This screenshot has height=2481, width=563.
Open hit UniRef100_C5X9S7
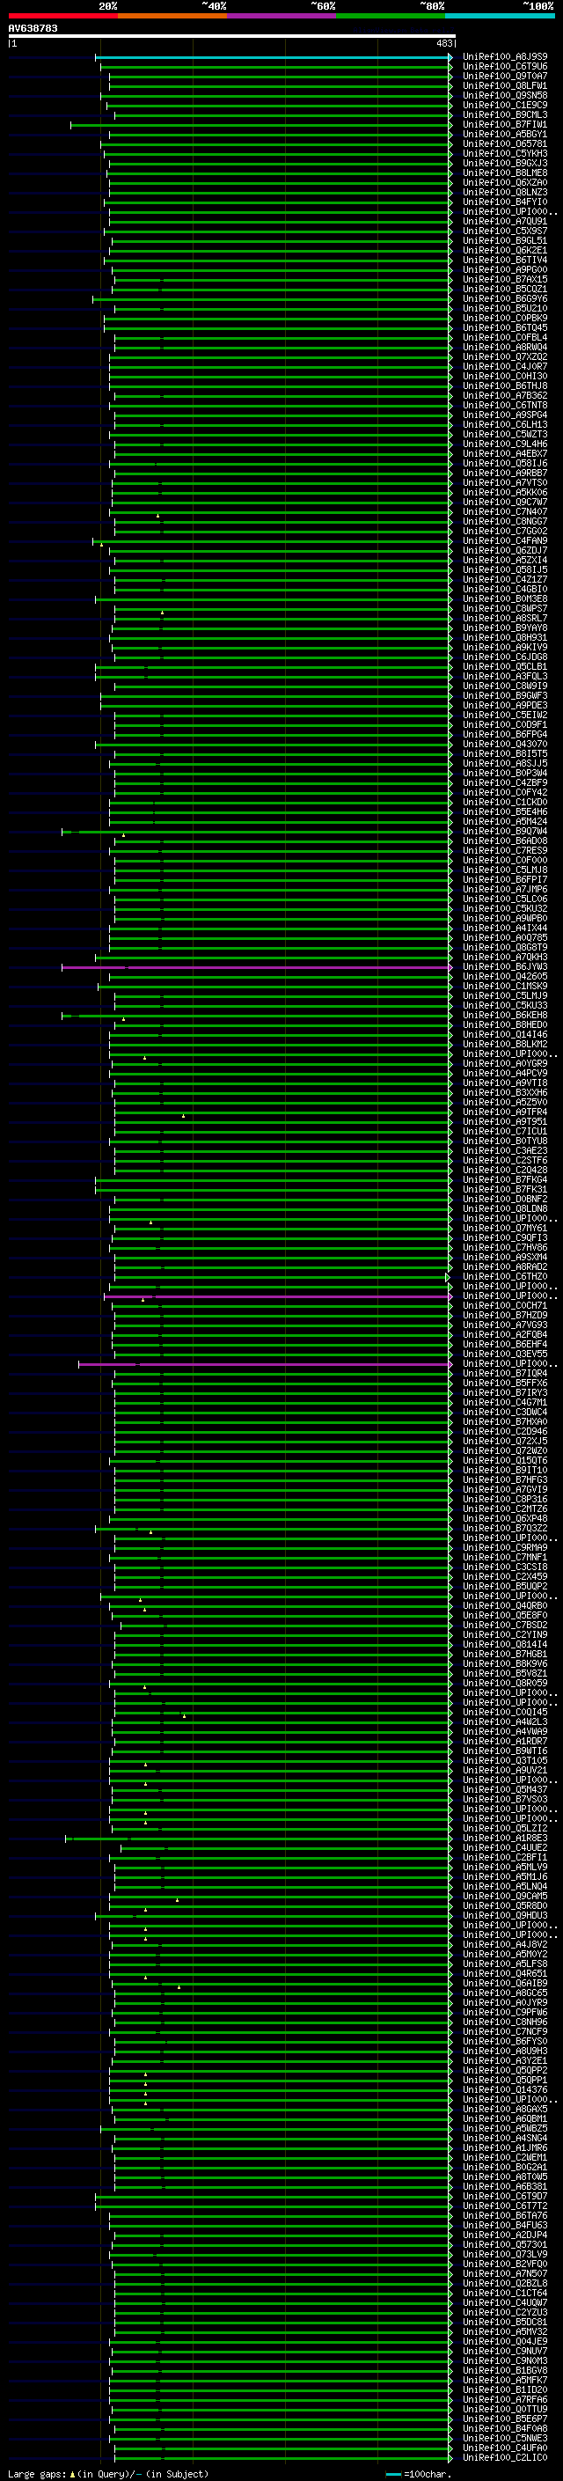tap(505, 231)
